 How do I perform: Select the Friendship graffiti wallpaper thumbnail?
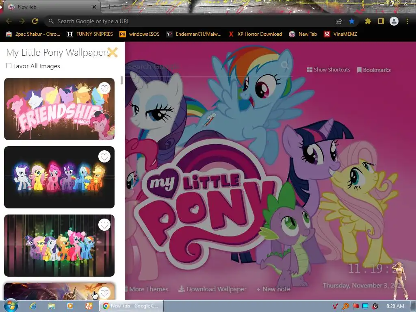[x=59, y=109]
